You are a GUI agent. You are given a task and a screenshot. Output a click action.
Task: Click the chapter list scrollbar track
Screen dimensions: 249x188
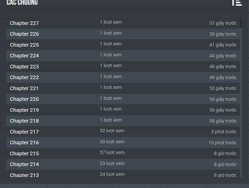(241, 103)
